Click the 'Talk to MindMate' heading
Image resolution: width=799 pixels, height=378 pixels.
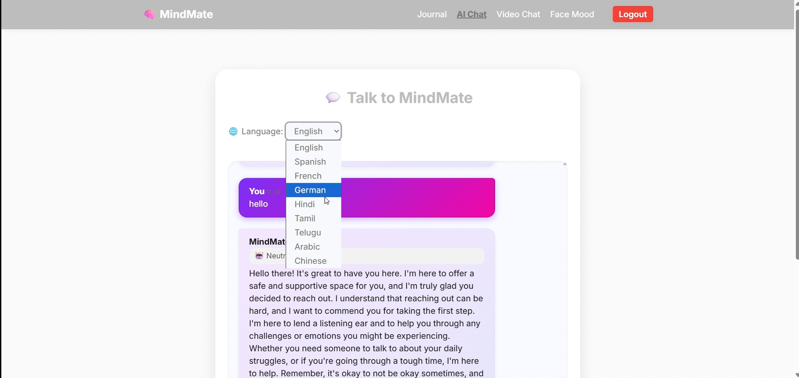pos(409,97)
